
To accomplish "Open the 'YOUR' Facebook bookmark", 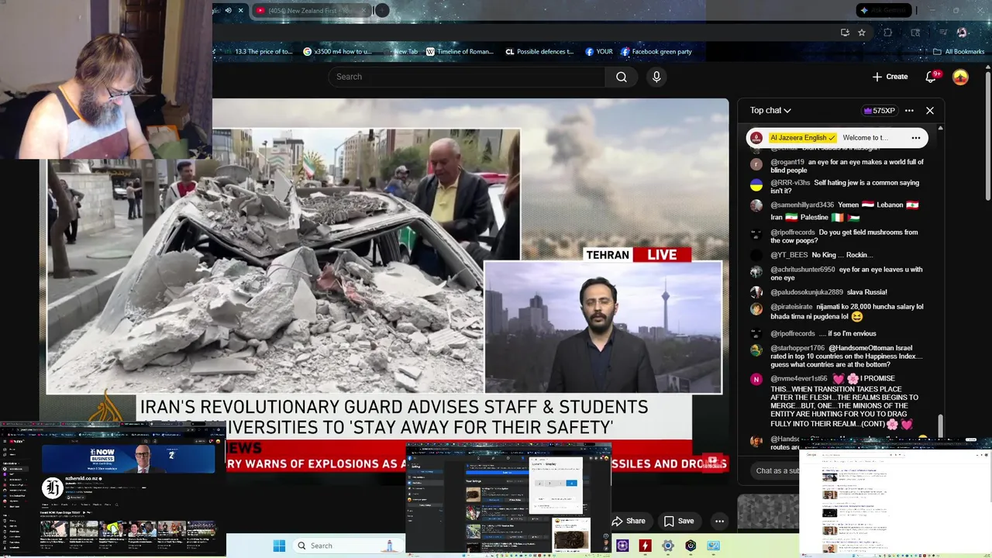I will [599, 52].
